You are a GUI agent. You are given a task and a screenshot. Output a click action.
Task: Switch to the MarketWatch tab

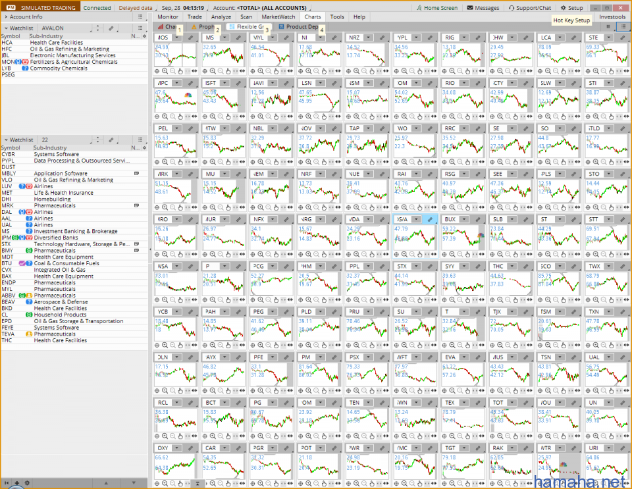point(278,17)
